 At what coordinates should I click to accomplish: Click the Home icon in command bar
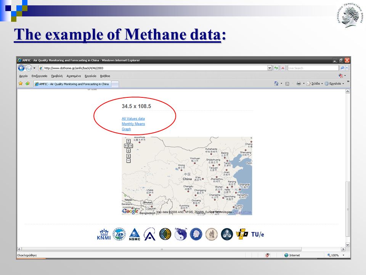(x=276, y=84)
